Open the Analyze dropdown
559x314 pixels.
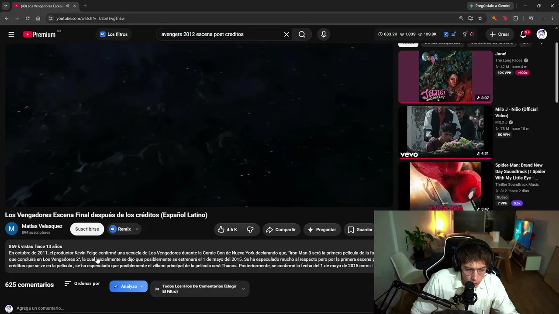[128, 286]
